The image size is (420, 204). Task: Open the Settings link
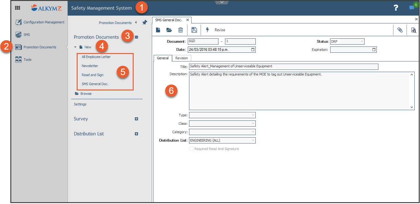[x=80, y=104]
